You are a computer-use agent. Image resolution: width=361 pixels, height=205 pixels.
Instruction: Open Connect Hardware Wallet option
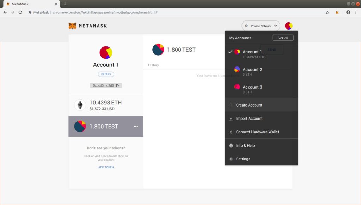(257, 132)
